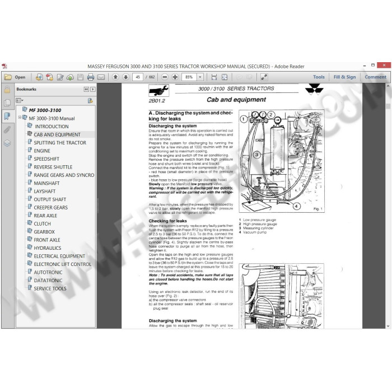Open the zoom level dropdown arrow
Image resolution: width=392 pixels, height=392 pixels.
click(x=200, y=77)
